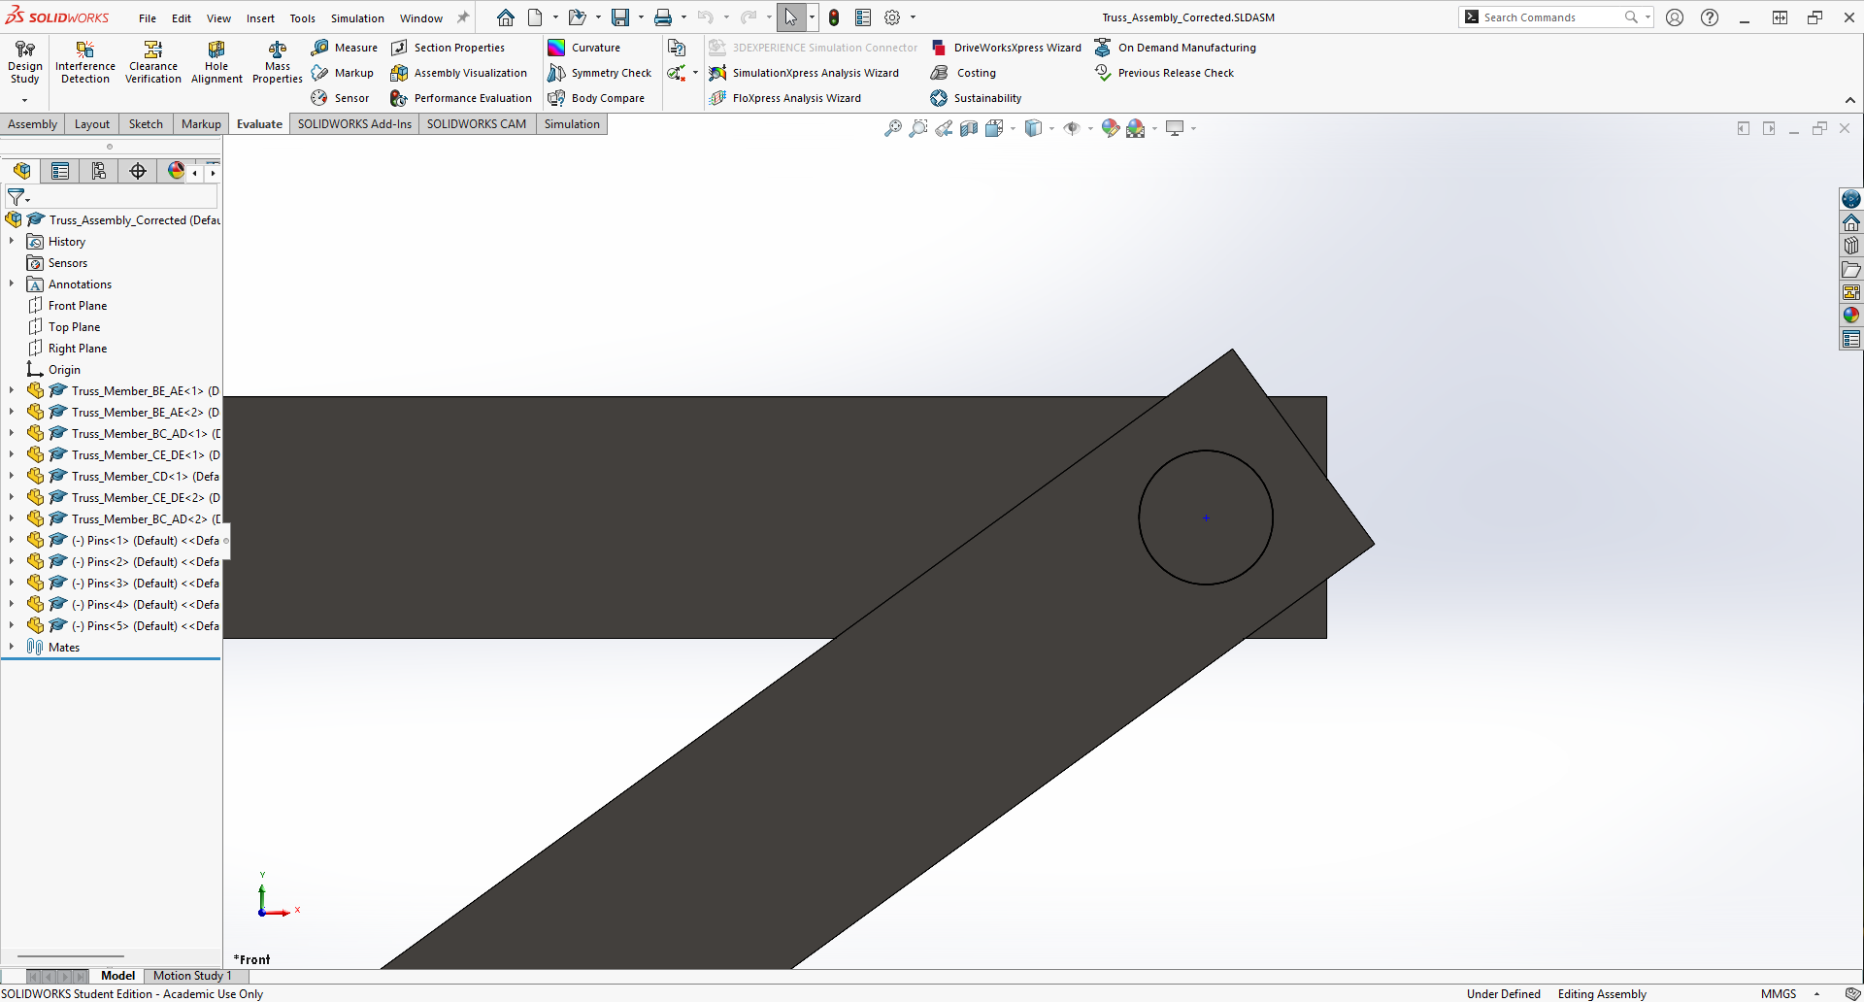The width and height of the screenshot is (1864, 1002).
Task: Open the File menu
Action: click(x=148, y=18)
